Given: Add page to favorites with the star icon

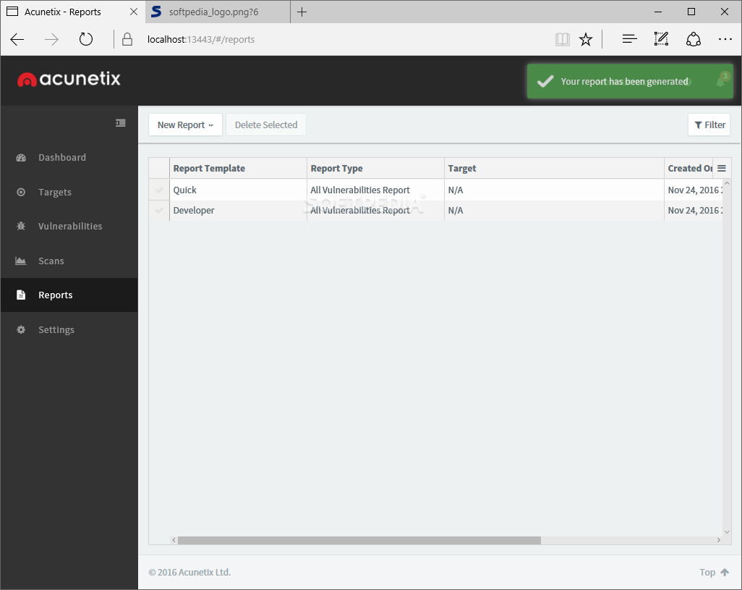Looking at the screenshot, I should pos(586,39).
